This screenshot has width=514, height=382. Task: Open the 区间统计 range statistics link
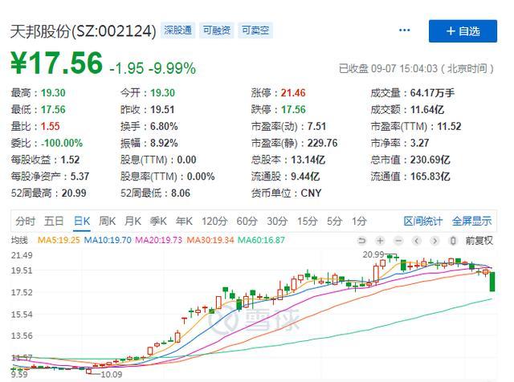tap(423, 221)
